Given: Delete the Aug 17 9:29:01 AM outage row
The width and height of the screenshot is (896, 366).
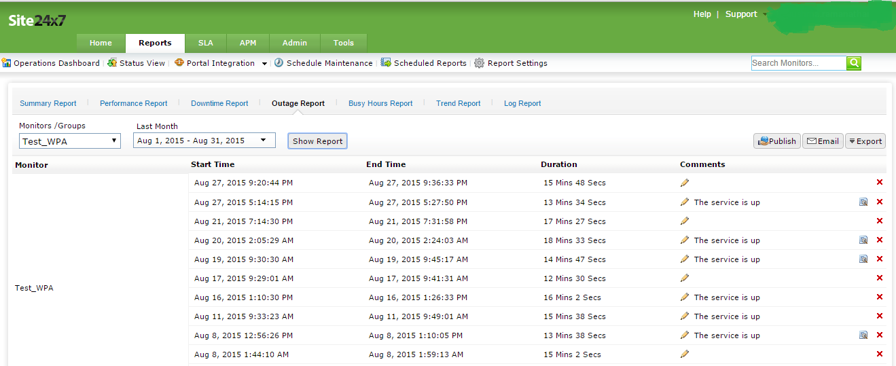Looking at the screenshot, I should coord(880,278).
